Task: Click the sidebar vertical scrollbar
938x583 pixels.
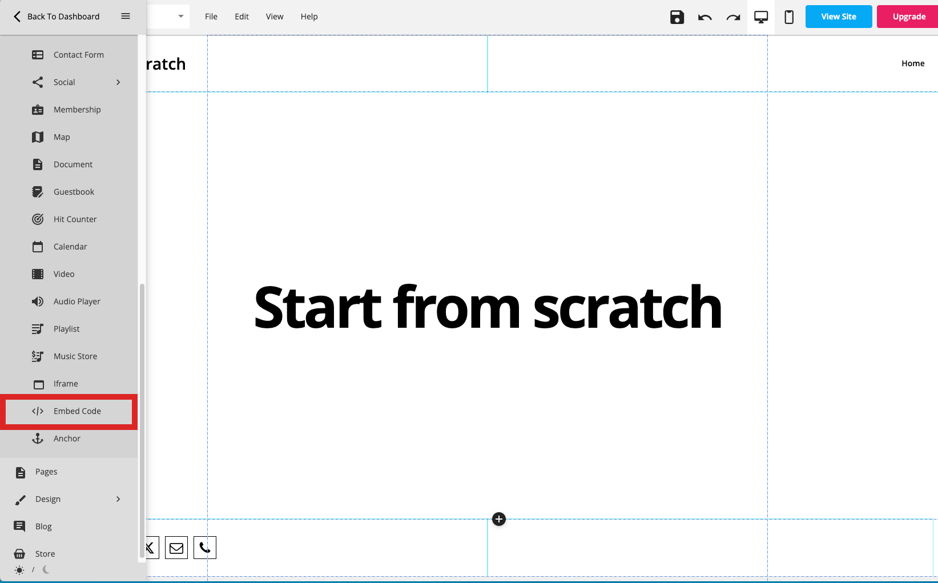Action: point(142,421)
